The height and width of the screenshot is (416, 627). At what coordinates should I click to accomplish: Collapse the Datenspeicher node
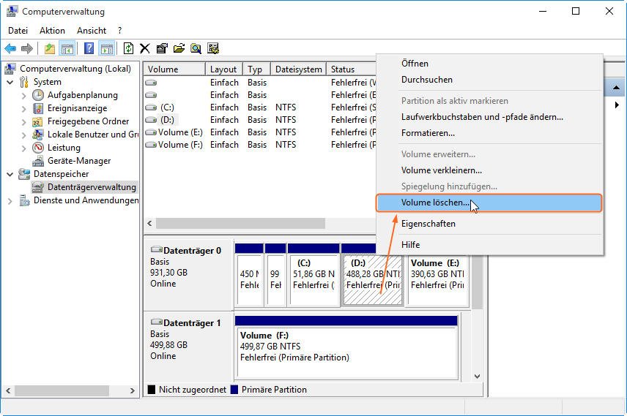10,175
